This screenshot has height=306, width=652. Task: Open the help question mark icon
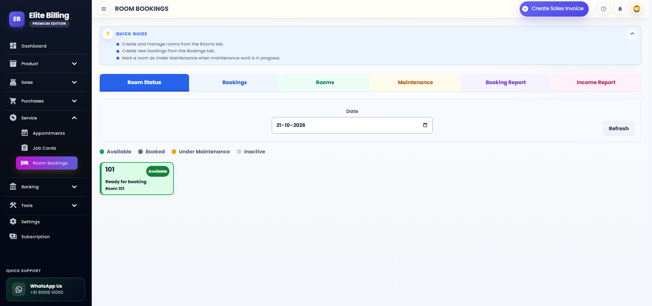603,9
